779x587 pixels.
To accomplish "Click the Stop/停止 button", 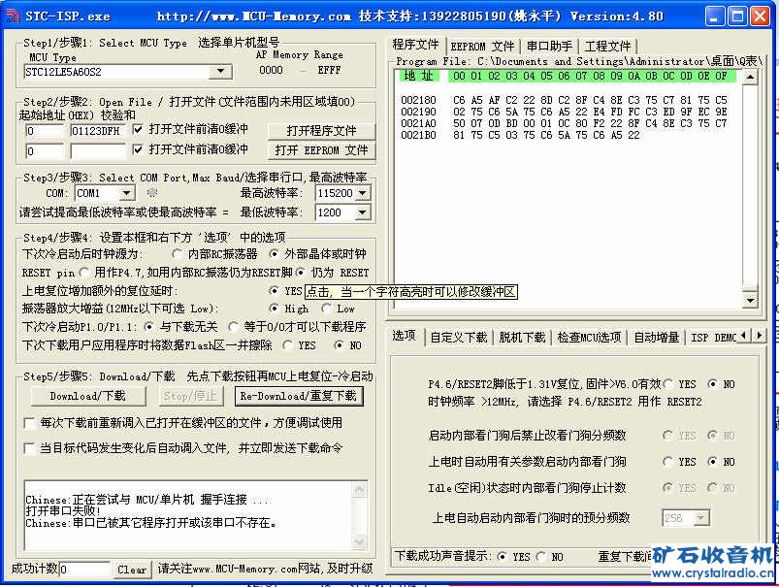I will [190, 396].
